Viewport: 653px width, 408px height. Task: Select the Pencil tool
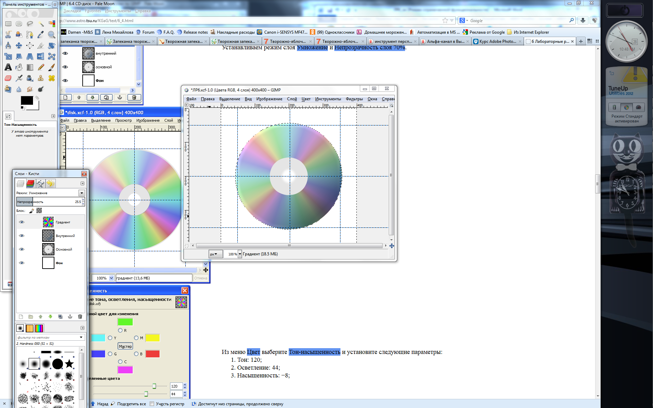coord(41,67)
